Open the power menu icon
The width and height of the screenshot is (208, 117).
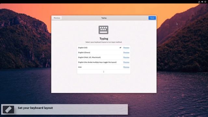click(x=205, y=2)
